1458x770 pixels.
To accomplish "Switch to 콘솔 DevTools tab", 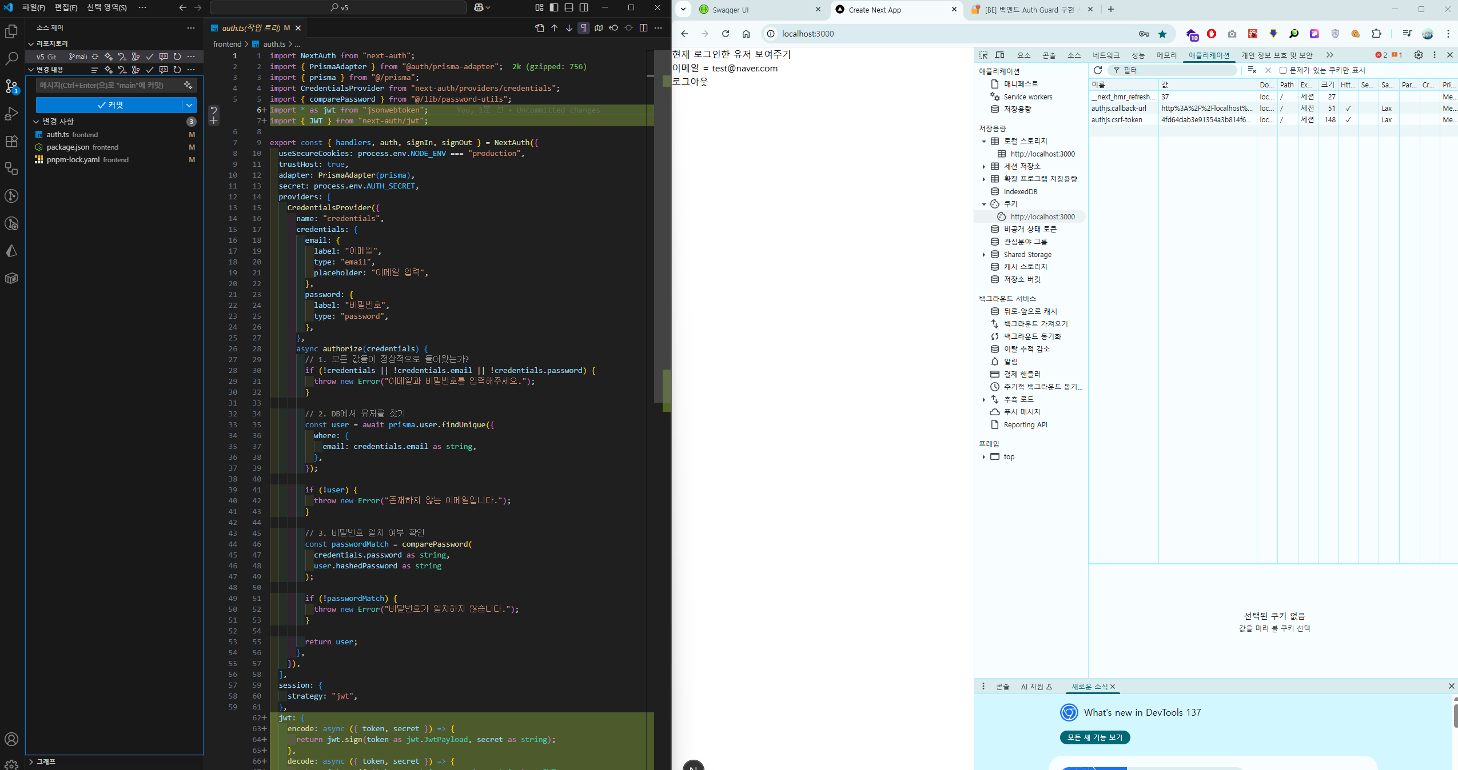I will 1049,55.
